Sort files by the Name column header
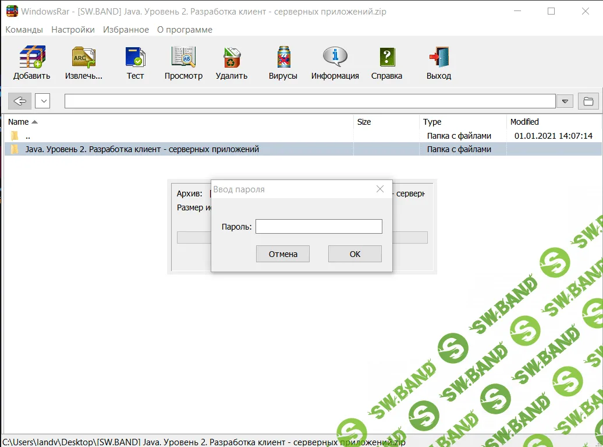This screenshot has height=447, width=603. (x=19, y=122)
